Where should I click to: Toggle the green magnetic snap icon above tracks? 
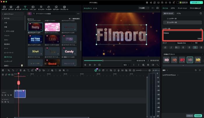point(9,74)
